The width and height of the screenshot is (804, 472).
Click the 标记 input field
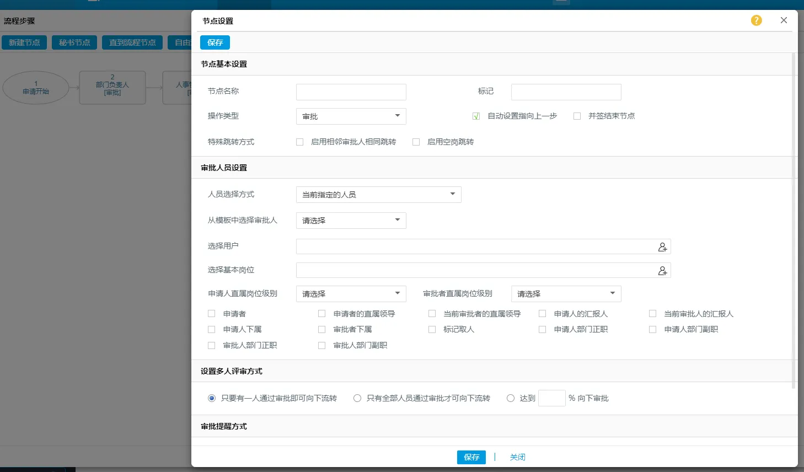[x=566, y=92]
